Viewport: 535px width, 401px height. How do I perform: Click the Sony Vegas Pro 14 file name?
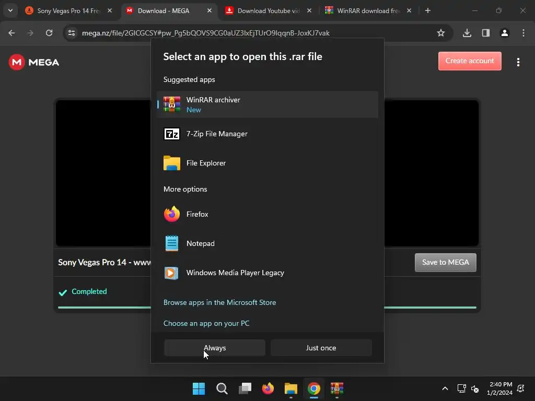[x=104, y=262]
